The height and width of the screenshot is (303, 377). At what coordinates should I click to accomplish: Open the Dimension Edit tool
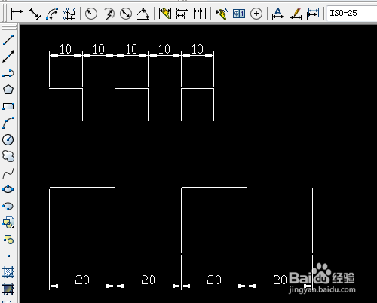coord(278,14)
